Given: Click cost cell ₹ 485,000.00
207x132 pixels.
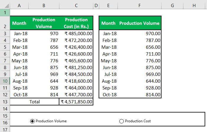Looking at the screenshot, I should coord(76,34).
